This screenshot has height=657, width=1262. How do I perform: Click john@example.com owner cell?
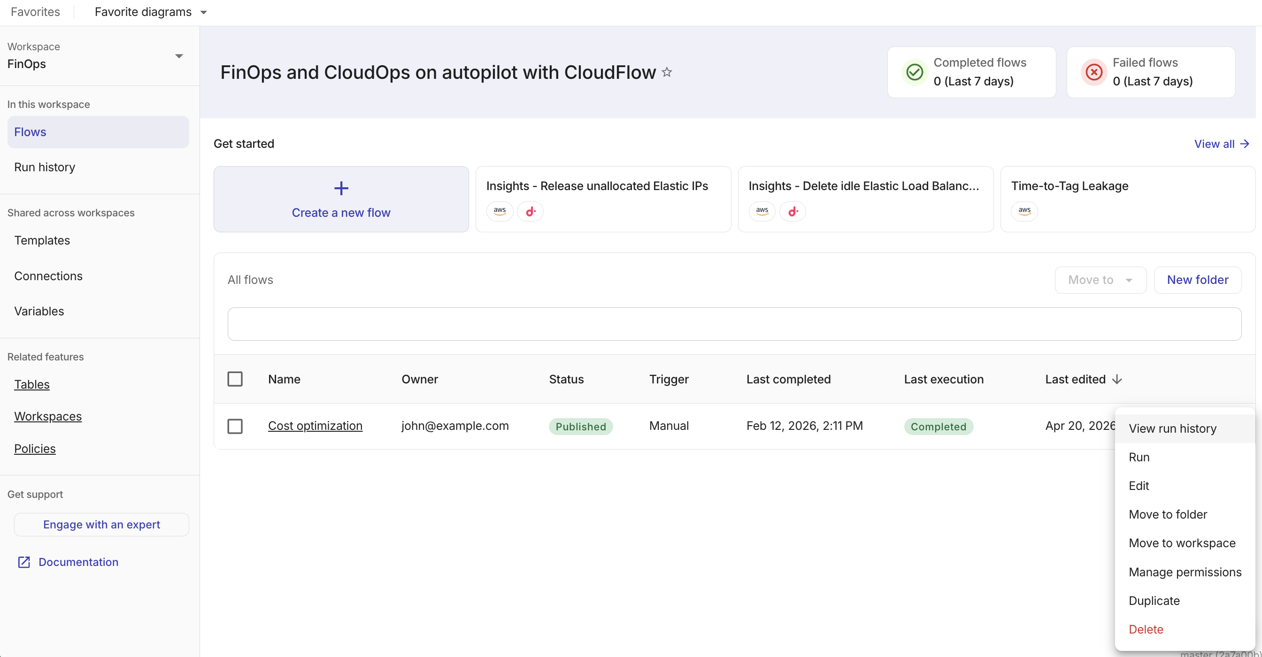pos(455,426)
